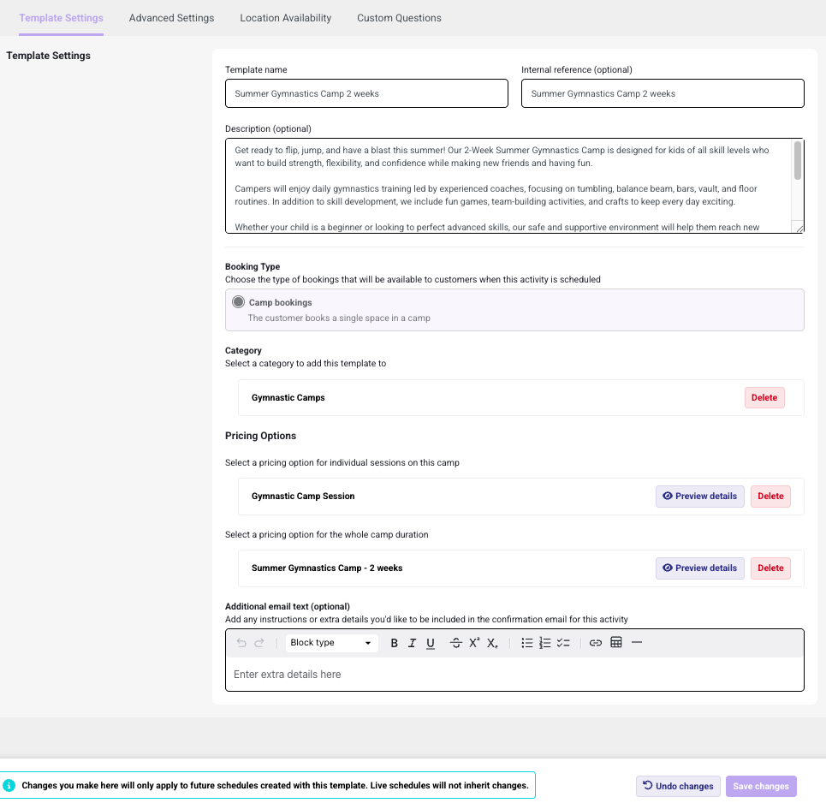Go to the Location Availability tab

pyautogui.click(x=286, y=18)
